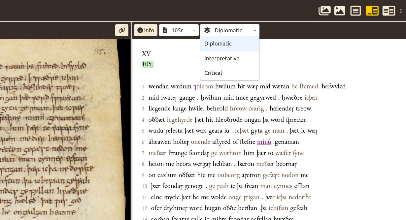Click the layers icon in the edition selector
Viewport: 406px width, 220px height.
(207, 30)
